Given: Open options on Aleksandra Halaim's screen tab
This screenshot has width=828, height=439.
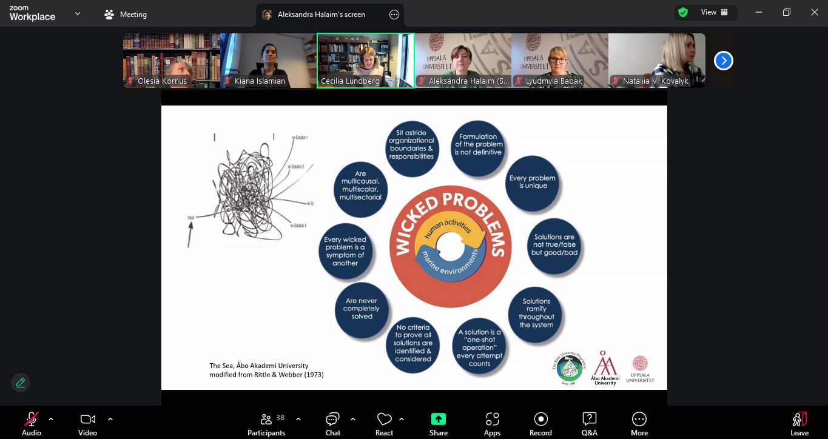Looking at the screenshot, I should pos(394,15).
